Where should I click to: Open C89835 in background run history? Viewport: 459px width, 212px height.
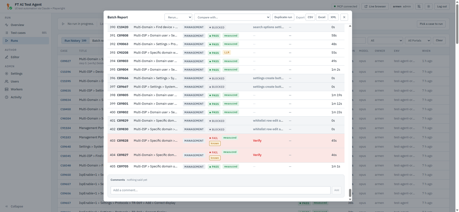click(66, 91)
